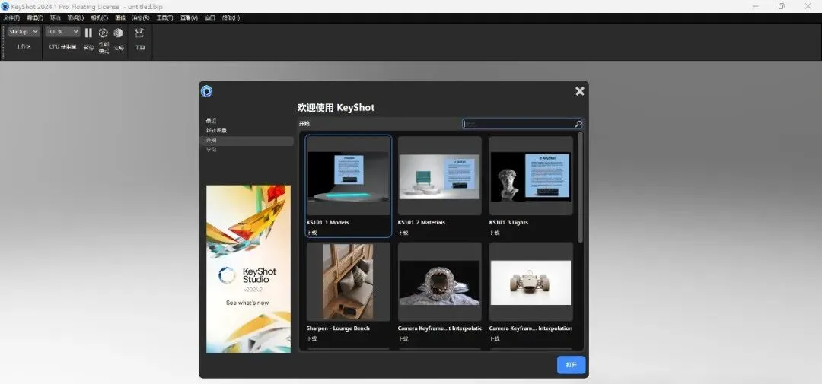Select the KS101 1 Models thumbnail

[x=348, y=176]
